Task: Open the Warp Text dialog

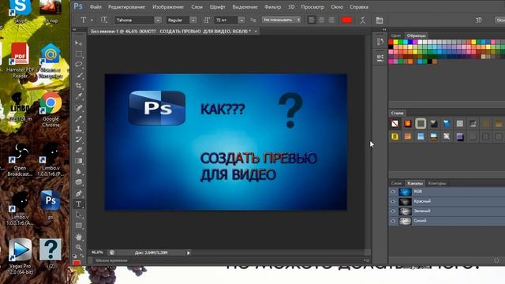Action: click(363, 20)
